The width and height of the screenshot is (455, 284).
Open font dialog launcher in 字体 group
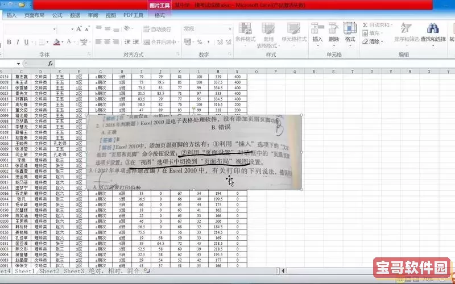click(x=89, y=54)
